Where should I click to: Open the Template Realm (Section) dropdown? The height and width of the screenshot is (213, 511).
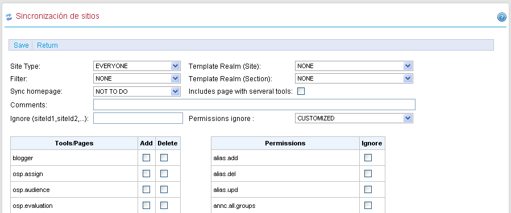point(354,78)
